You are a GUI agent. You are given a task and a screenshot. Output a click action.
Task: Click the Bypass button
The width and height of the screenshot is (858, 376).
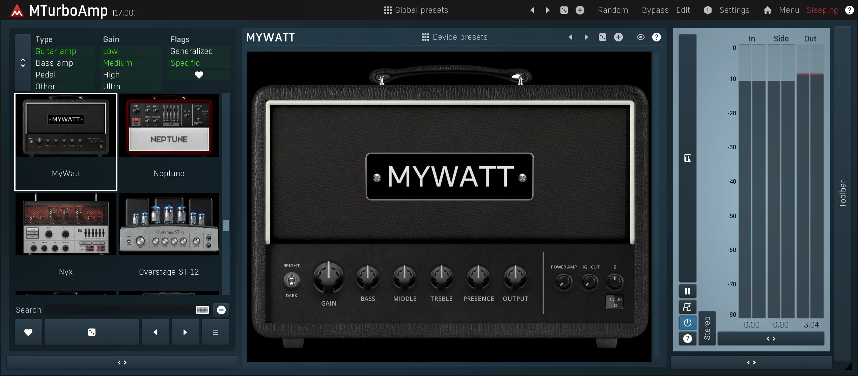coord(655,10)
